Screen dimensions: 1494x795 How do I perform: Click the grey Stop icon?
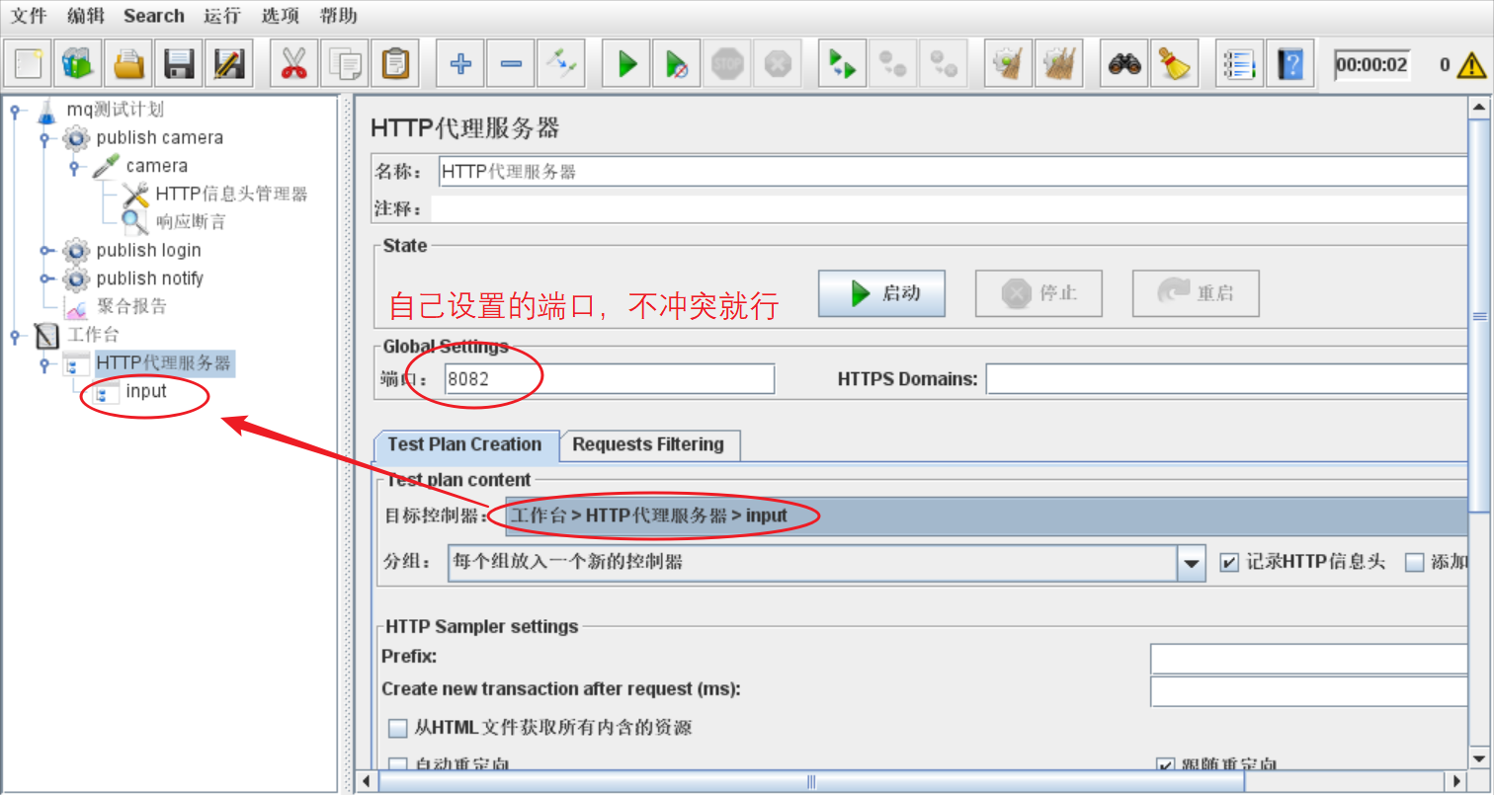pos(727,65)
